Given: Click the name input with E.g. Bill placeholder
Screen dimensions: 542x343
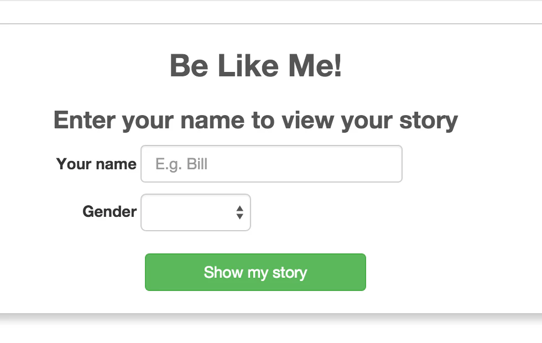Looking at the screenshot, I should pyautogui.click(x=271, y=163).
